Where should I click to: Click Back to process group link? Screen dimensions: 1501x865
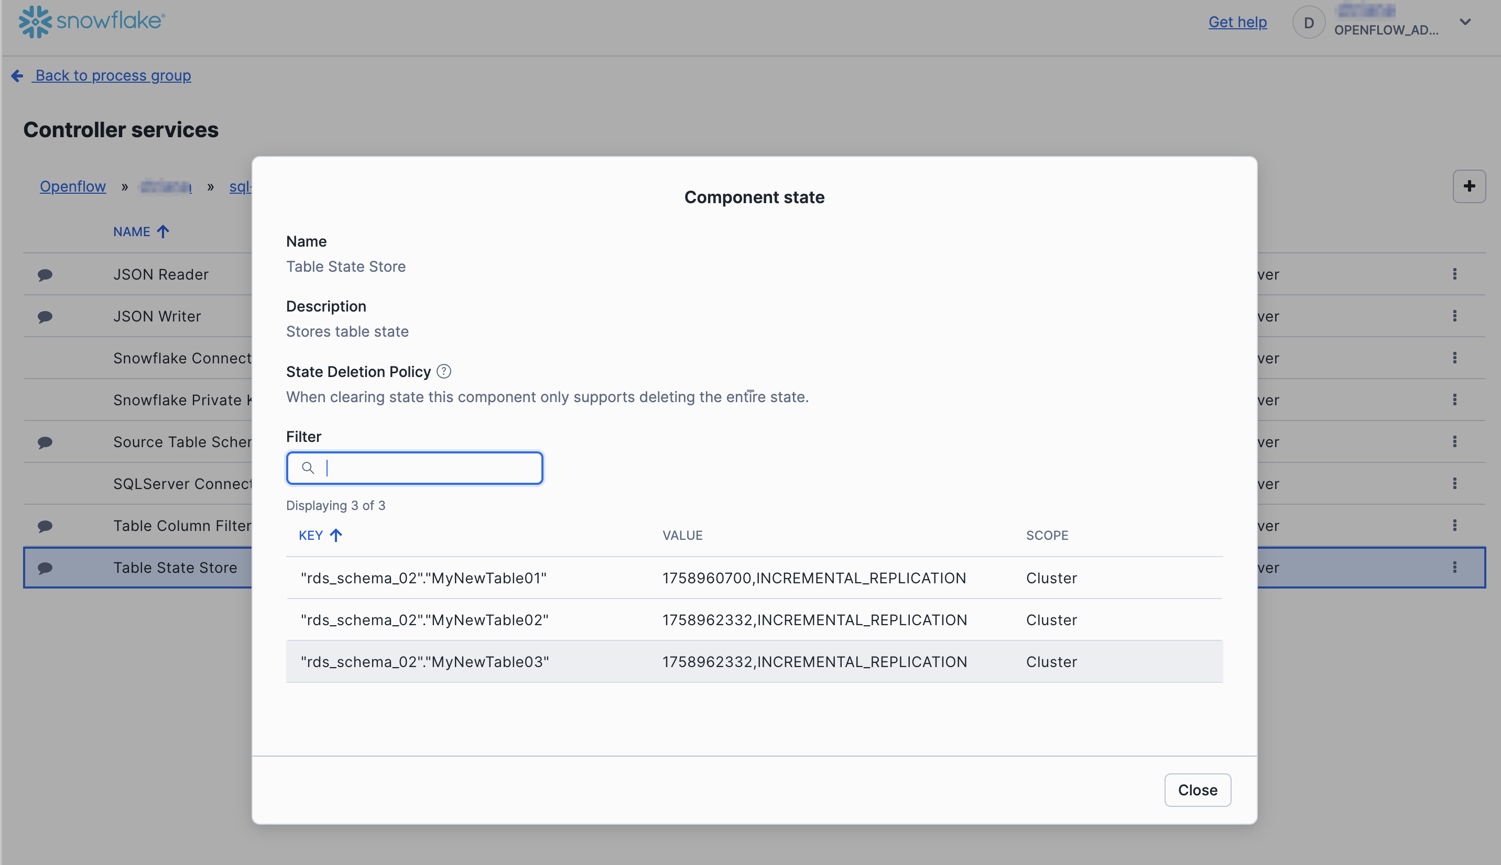tap(113, 75)
